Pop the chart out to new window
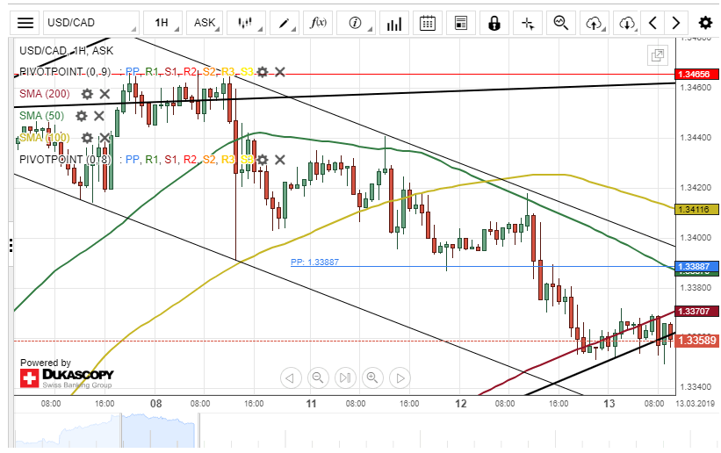721x453 pixels. tap(658, 55)
